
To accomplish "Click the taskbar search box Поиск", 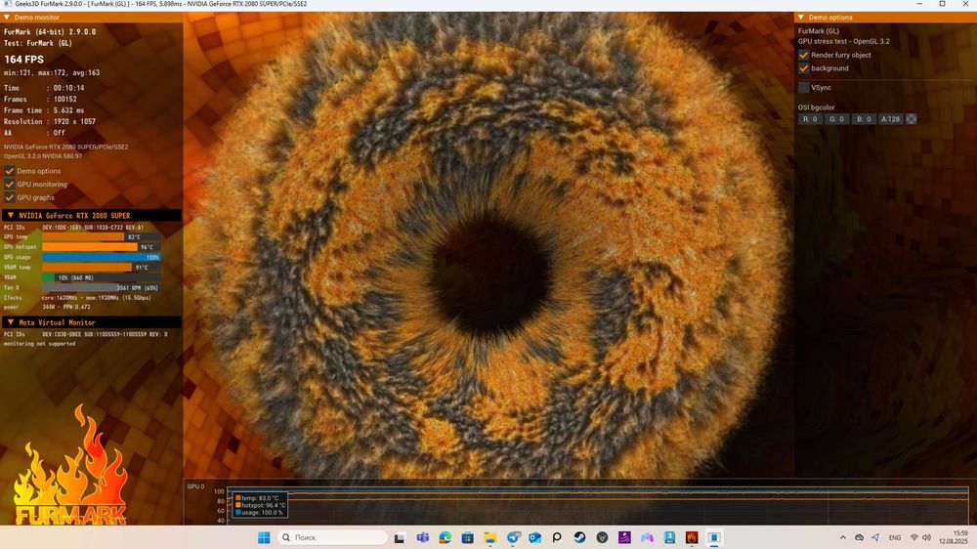I will point(332,537).
